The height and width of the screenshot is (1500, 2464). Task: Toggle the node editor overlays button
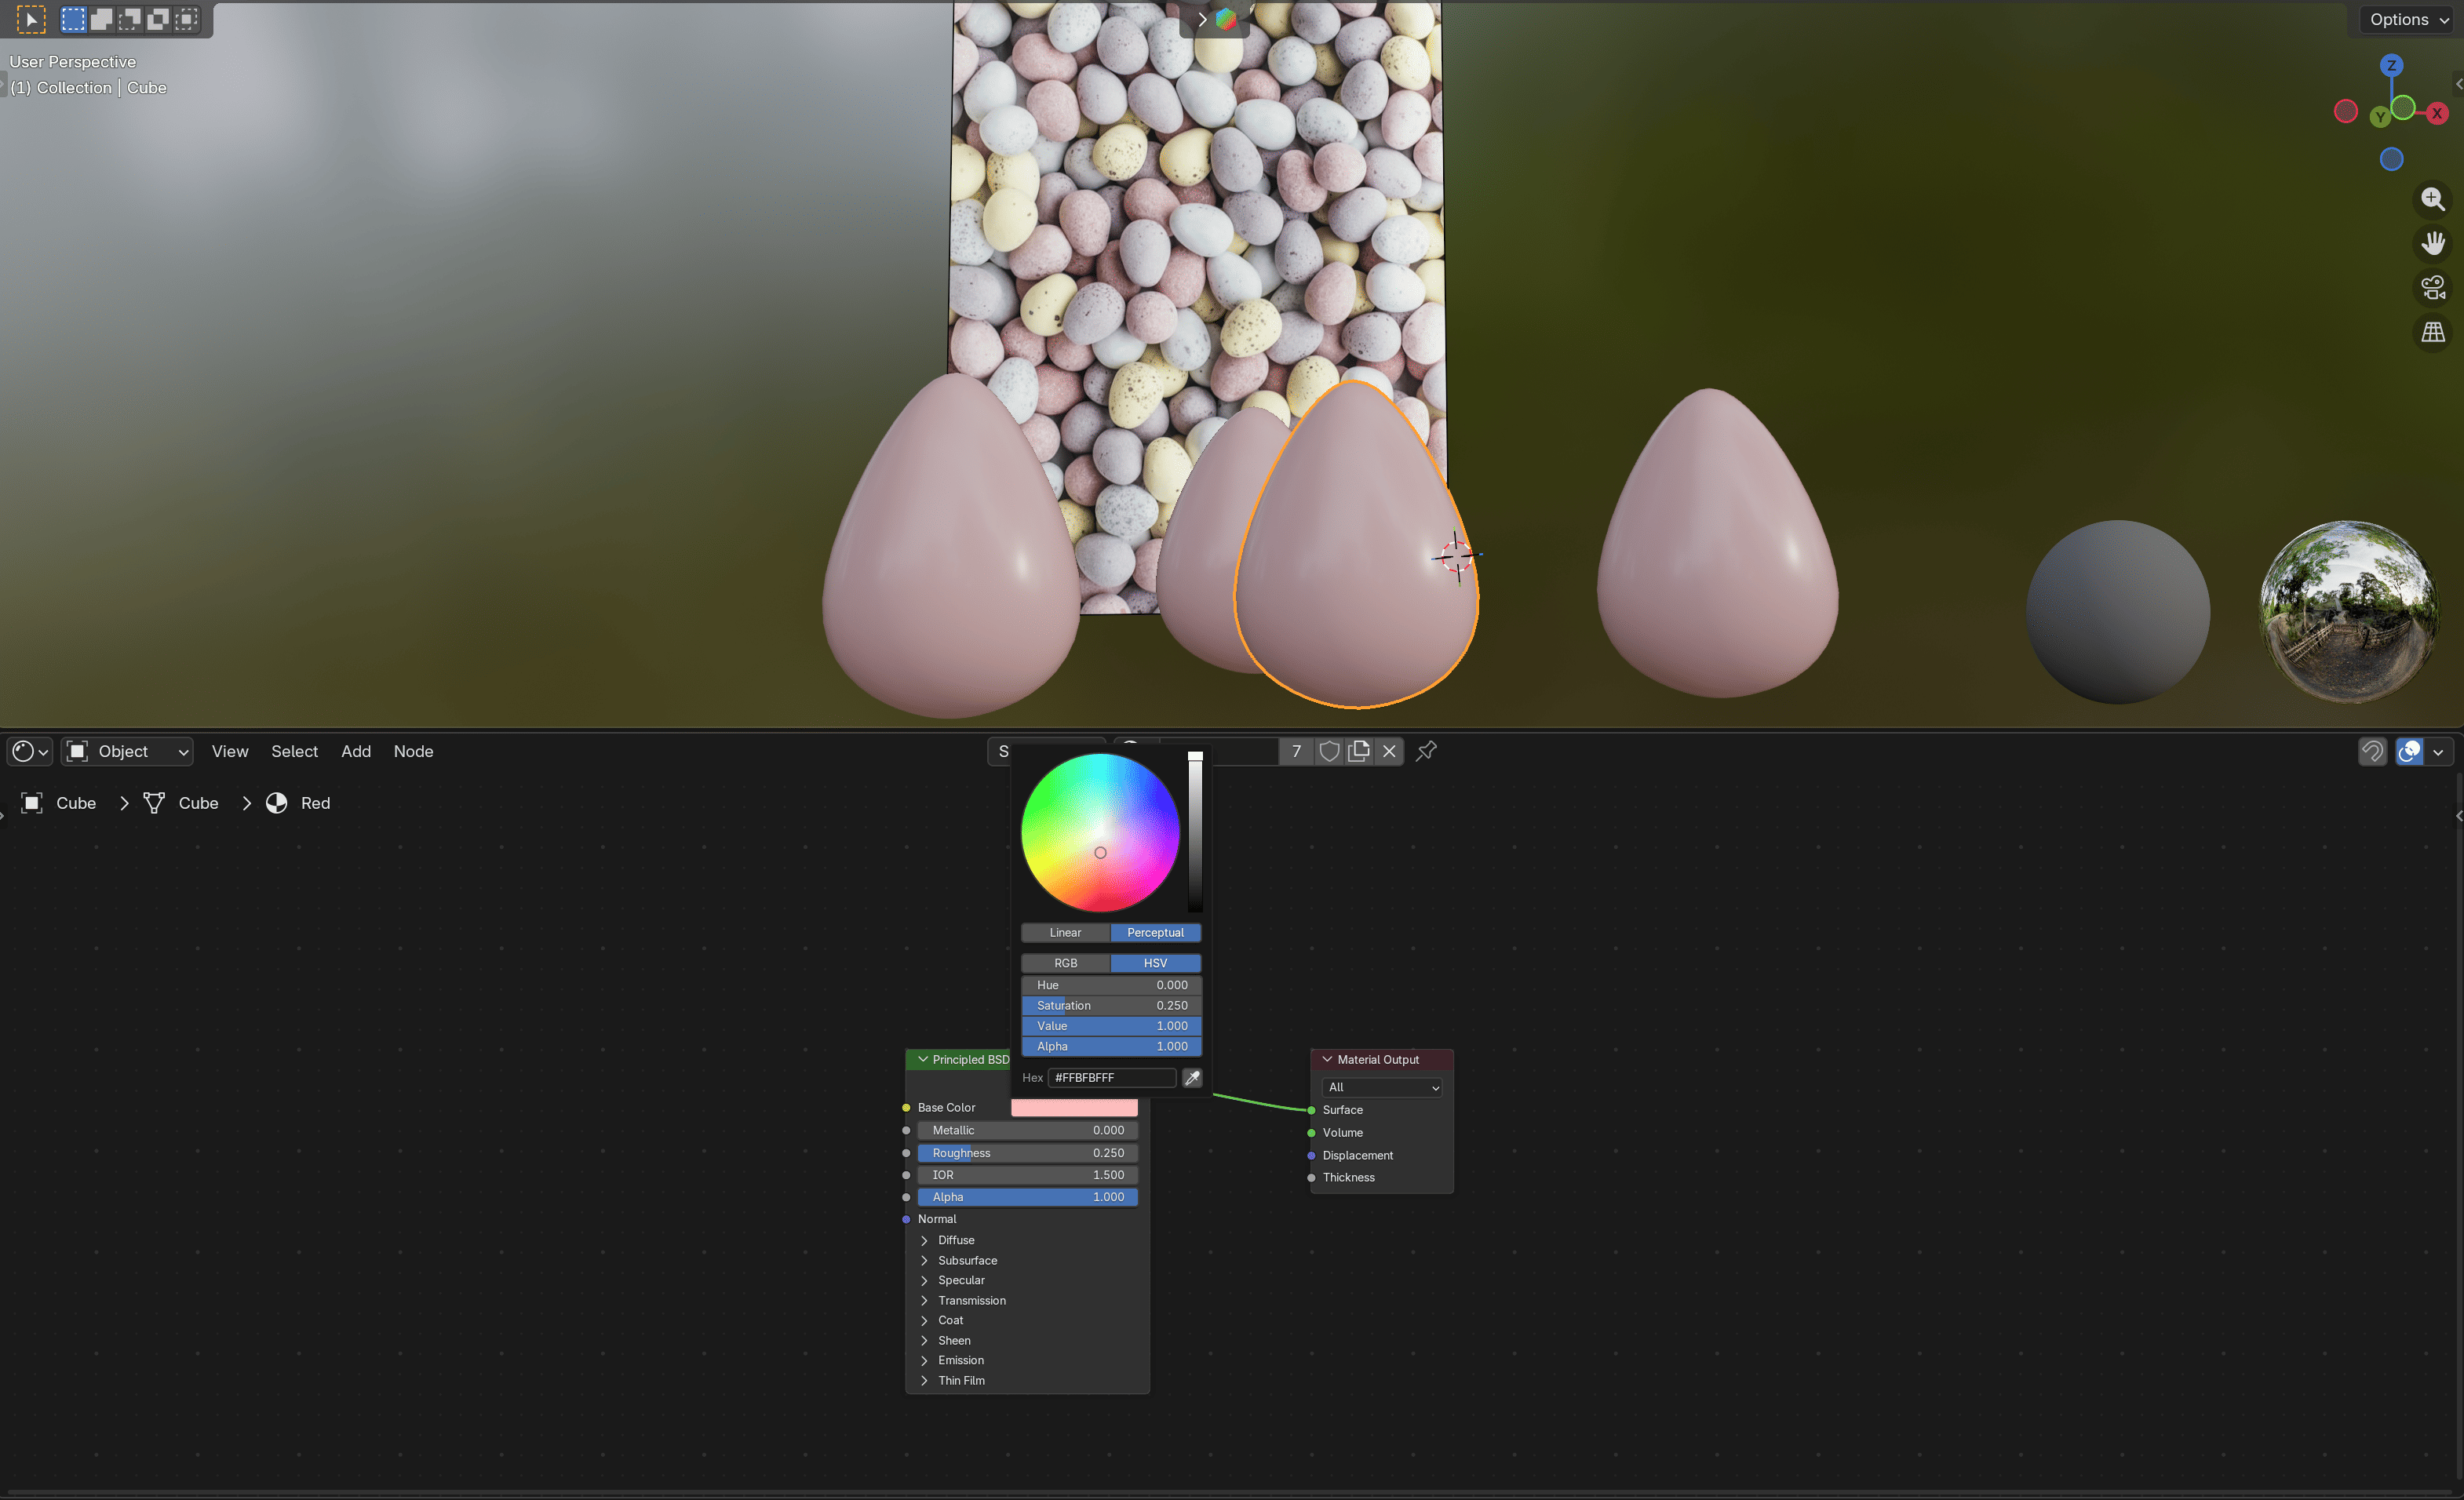2410,751
